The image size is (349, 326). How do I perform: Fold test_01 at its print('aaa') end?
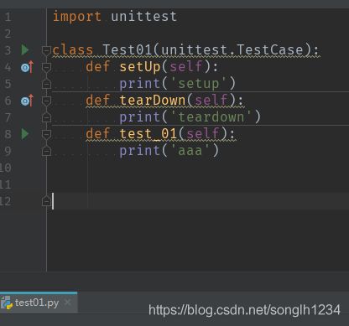click(x=46, y=151)
